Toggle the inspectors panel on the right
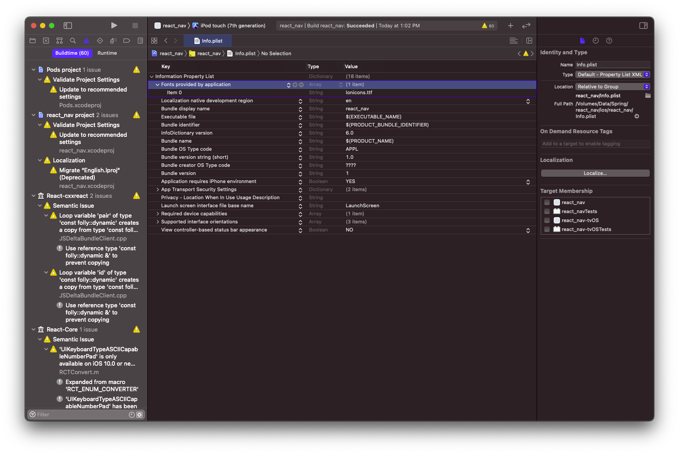Screen dimensions: 679x454 (x=644, y=26)
